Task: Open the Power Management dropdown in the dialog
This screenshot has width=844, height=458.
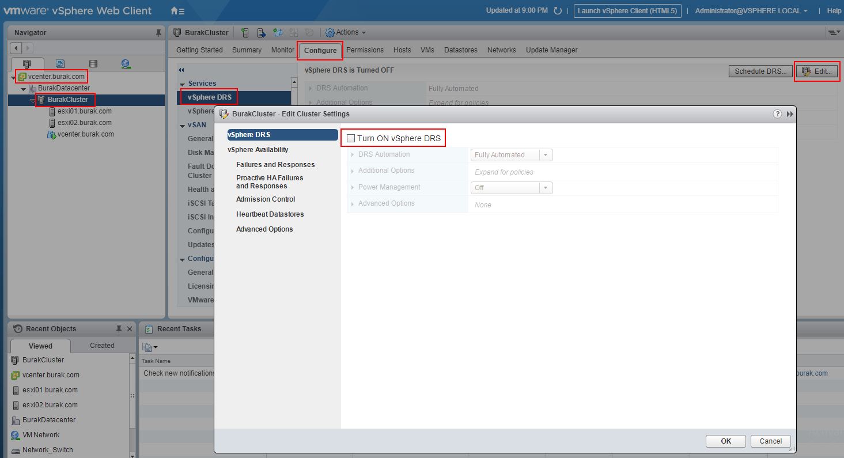Action: (512, 188)
